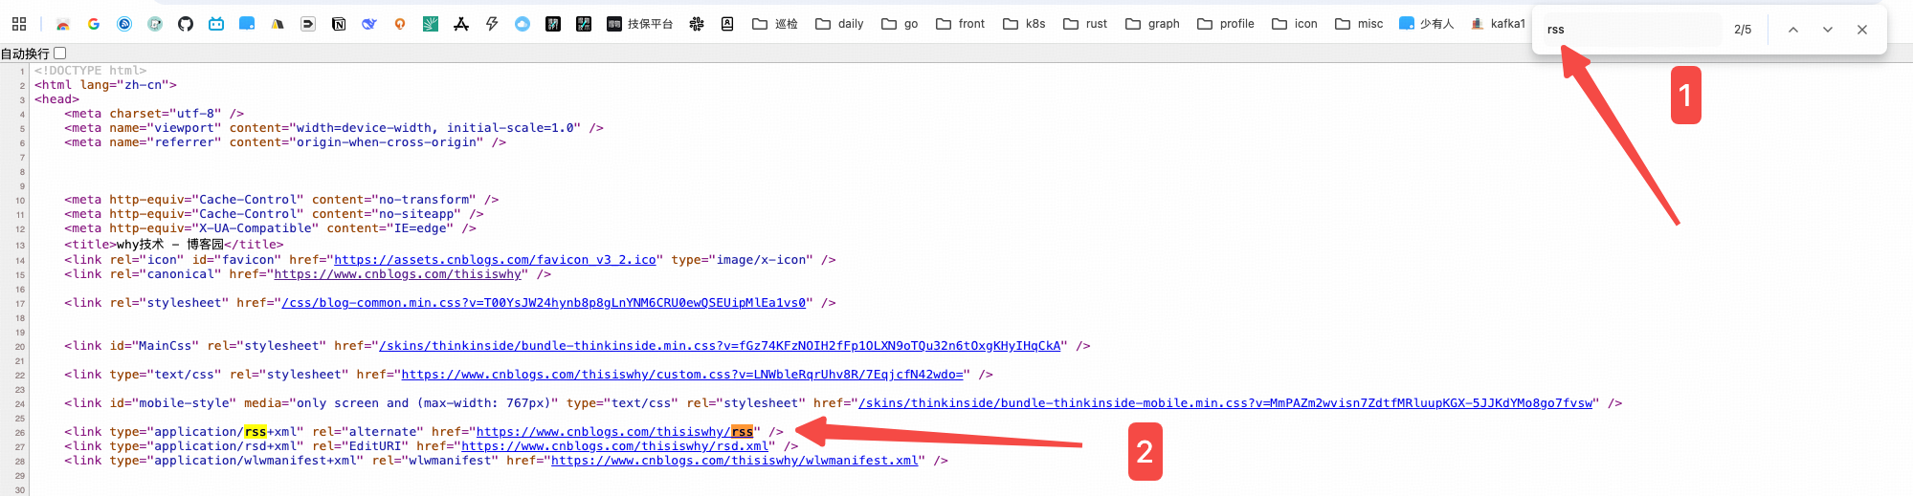
Task: Open the lightning bolt bookmark icon
Action: 492,24
